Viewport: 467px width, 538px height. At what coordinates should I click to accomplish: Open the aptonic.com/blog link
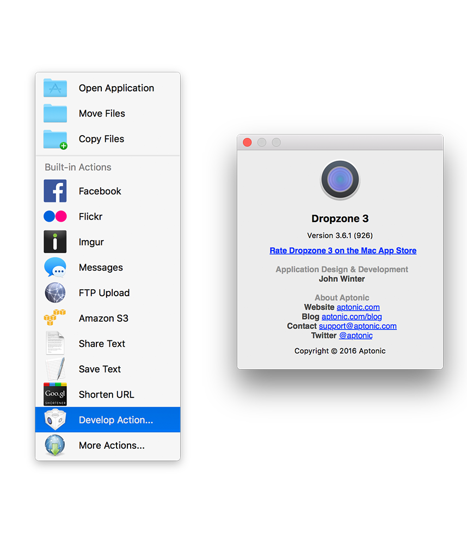352,316
